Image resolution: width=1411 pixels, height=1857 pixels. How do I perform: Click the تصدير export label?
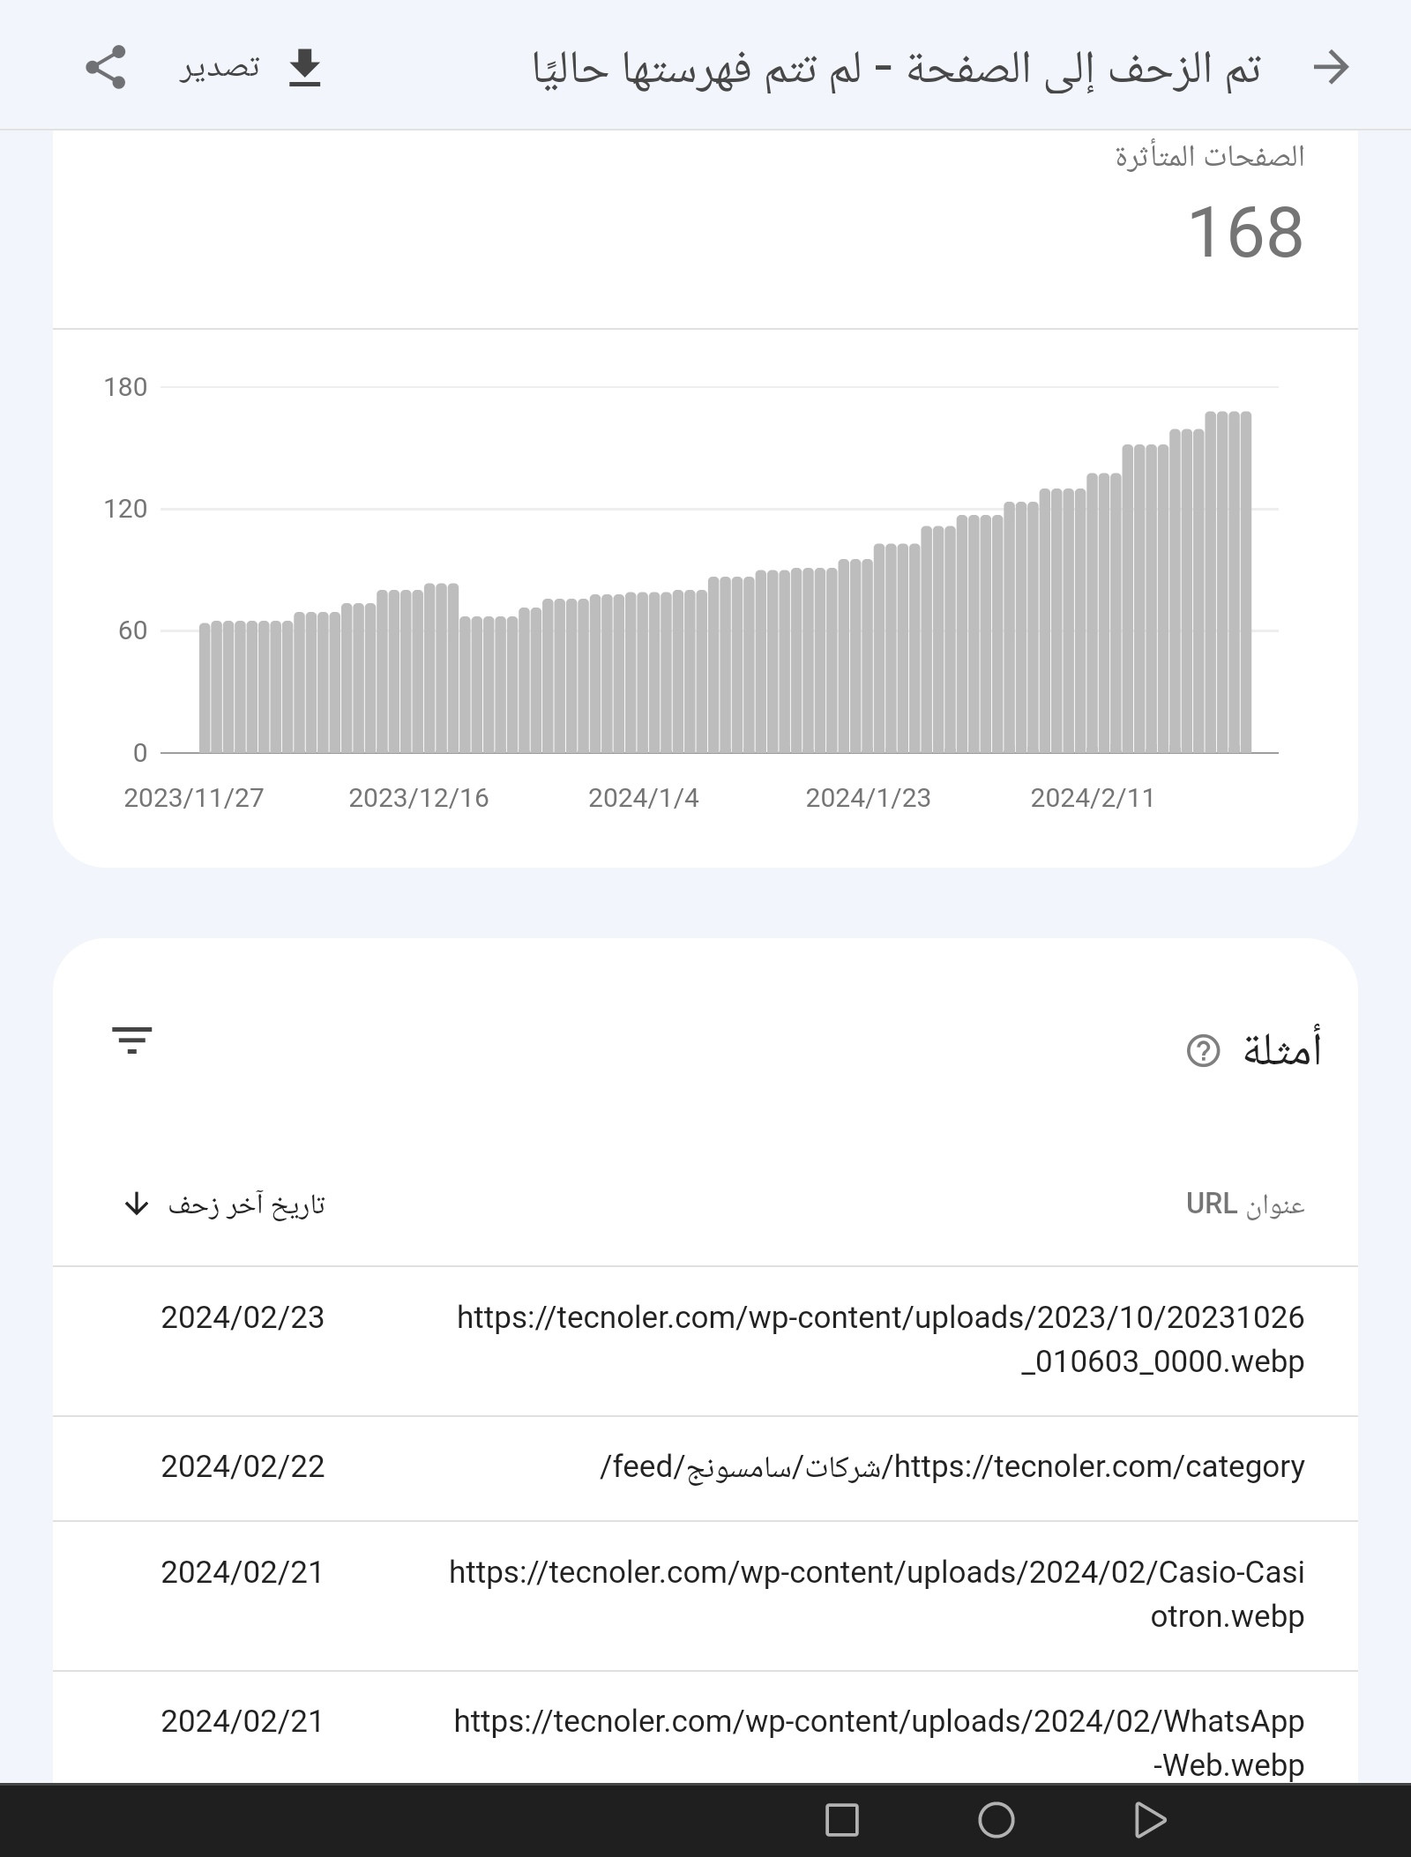click(220, 68)
